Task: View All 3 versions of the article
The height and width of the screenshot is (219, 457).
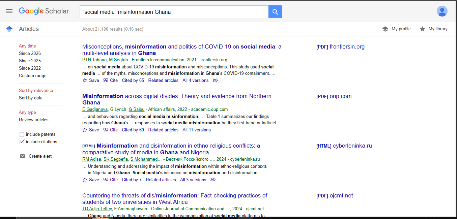Action: (x=193, y=180)
